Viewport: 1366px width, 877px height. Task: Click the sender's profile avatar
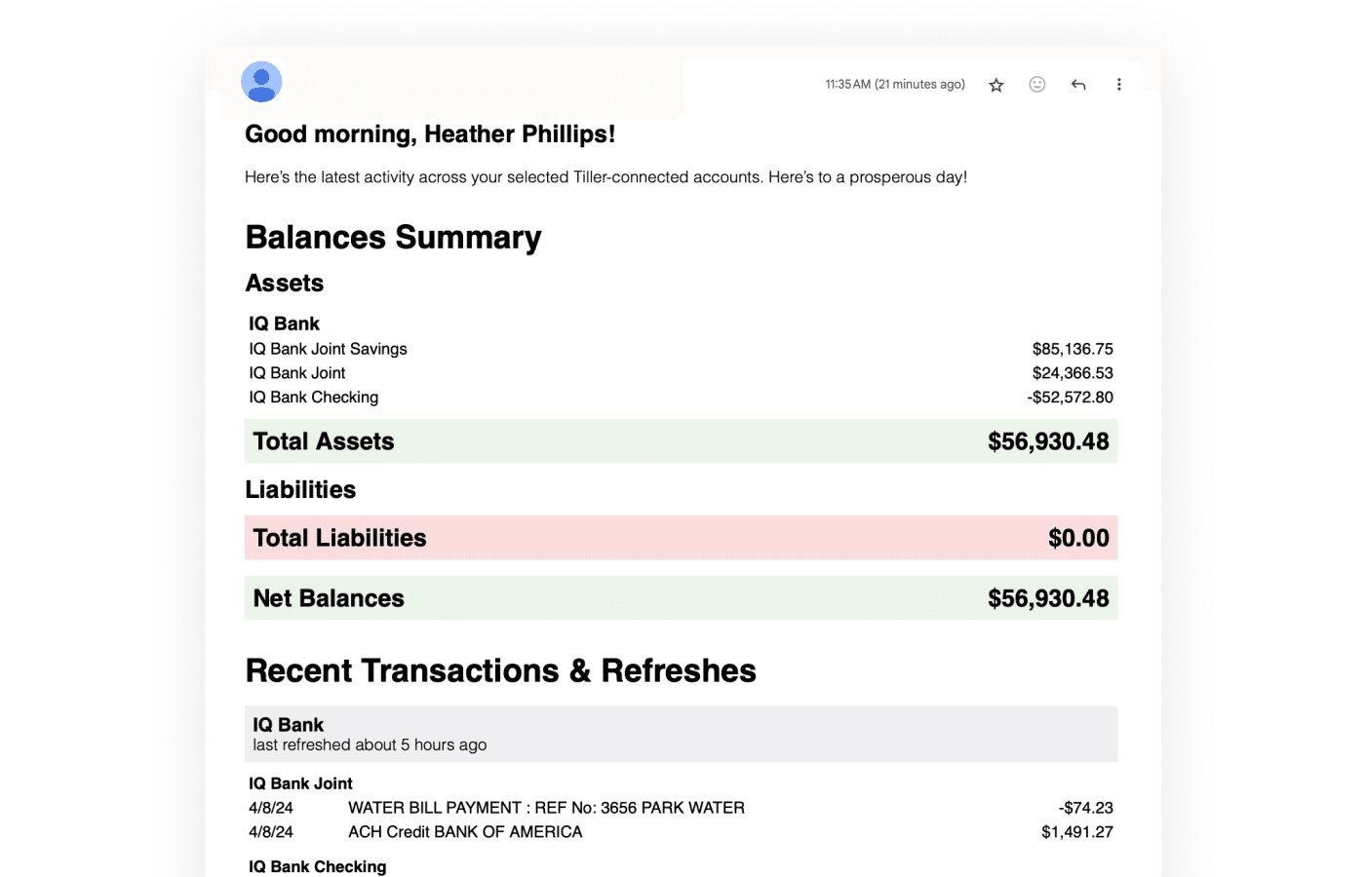click(x=261, y=82)
